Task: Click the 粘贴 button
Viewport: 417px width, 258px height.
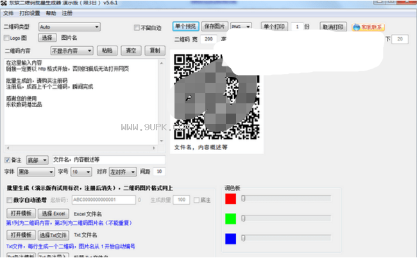Action: pyautogui.click(x=107, y=50)
